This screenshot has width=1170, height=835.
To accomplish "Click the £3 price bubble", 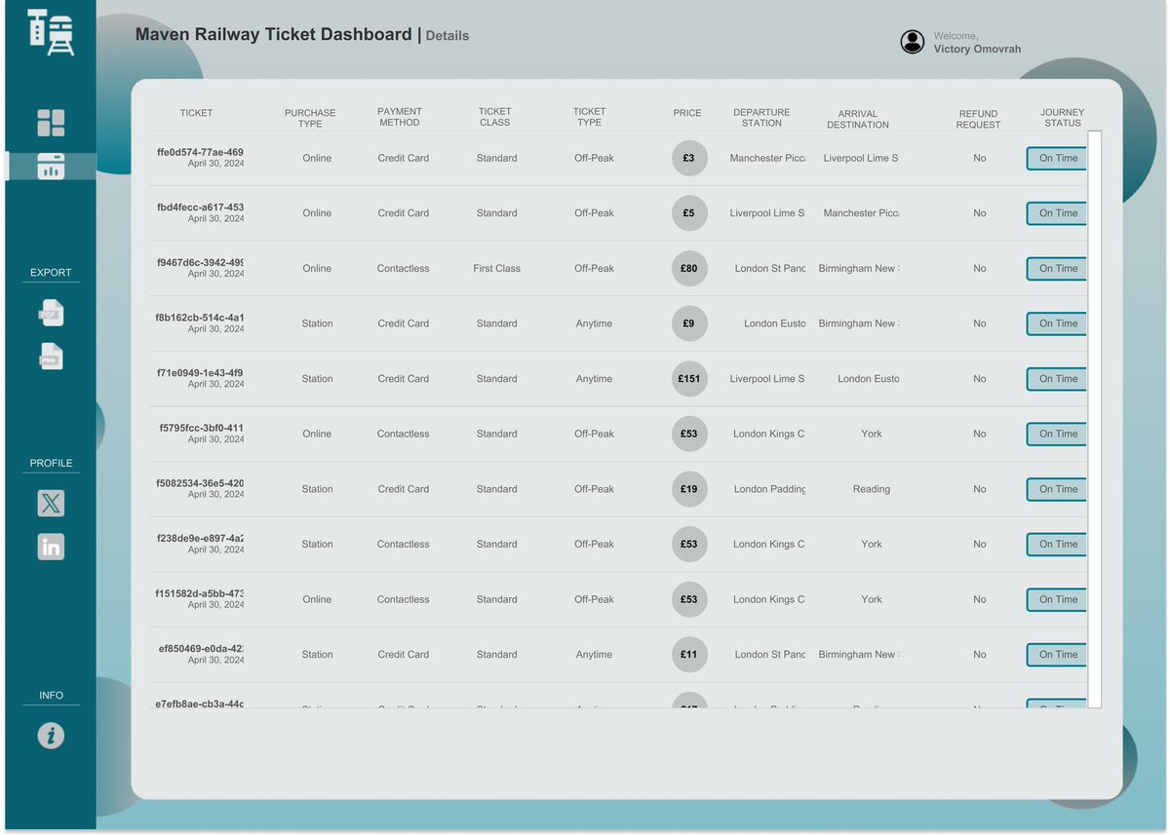I will [689, 158].
